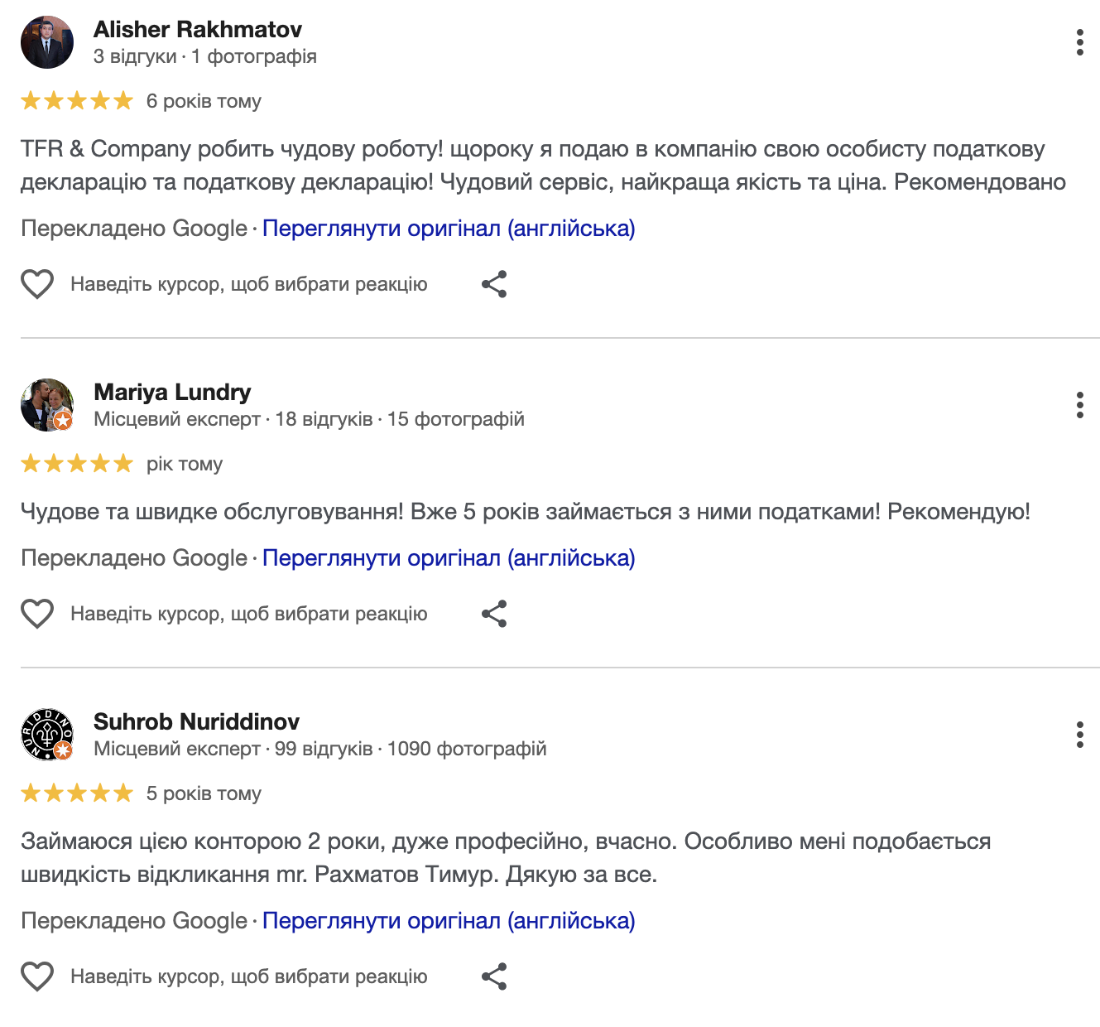Like Alisher Rakhmatov's review with heart icon

point(37,284)
